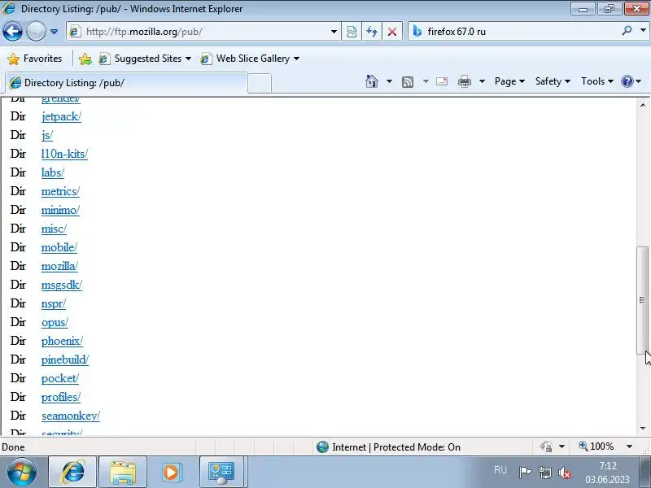Click Internet Explorer taskbar icon
The image size is (651, 488).
pyautogui.click(x=72, y=472)
